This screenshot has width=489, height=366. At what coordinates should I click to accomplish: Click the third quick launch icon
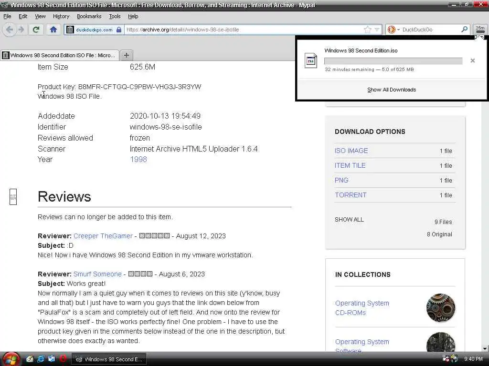click(x=52, y=359)
